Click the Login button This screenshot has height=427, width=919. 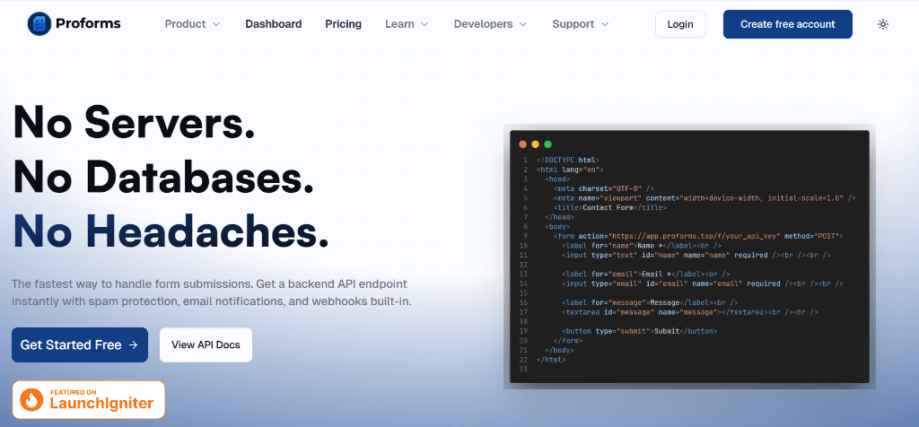click(679, 24)
